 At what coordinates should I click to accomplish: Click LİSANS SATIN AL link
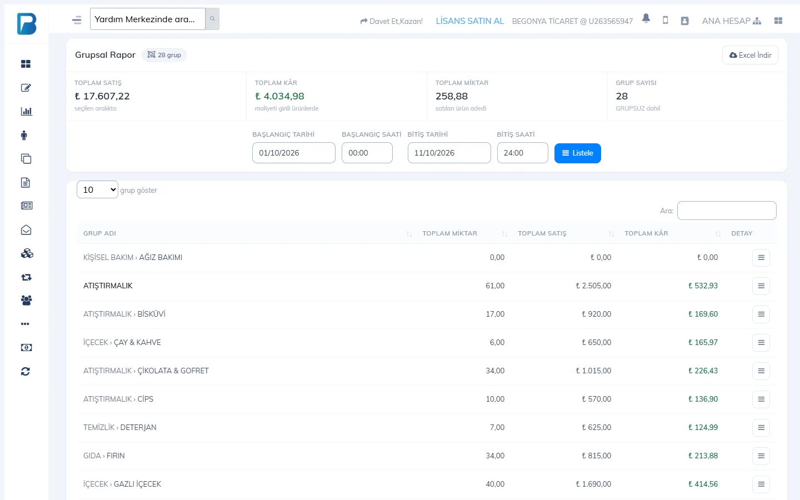[470, 21]
